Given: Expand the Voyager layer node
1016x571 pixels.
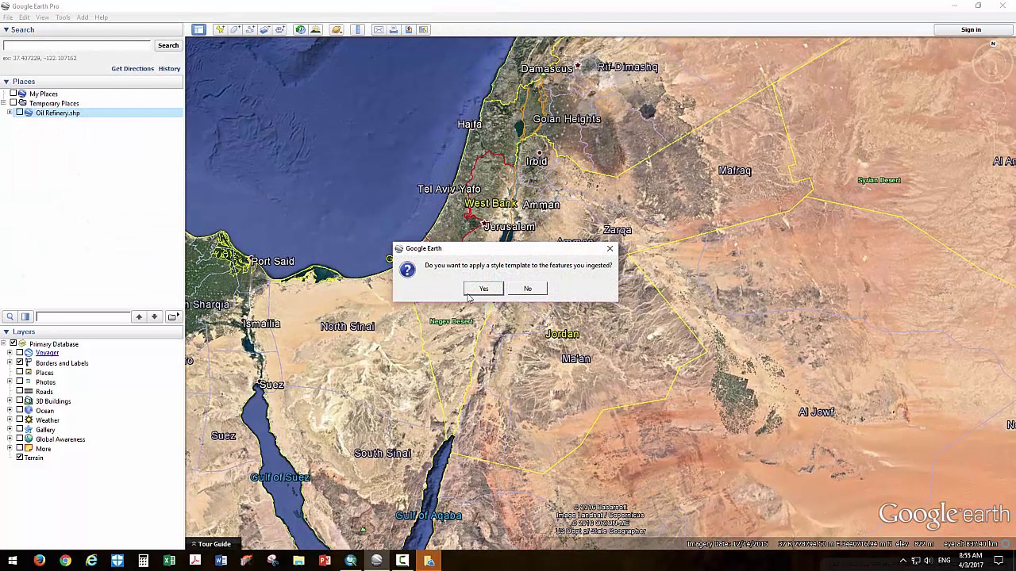Looking at the screenshot, I should tap(10, 353).
